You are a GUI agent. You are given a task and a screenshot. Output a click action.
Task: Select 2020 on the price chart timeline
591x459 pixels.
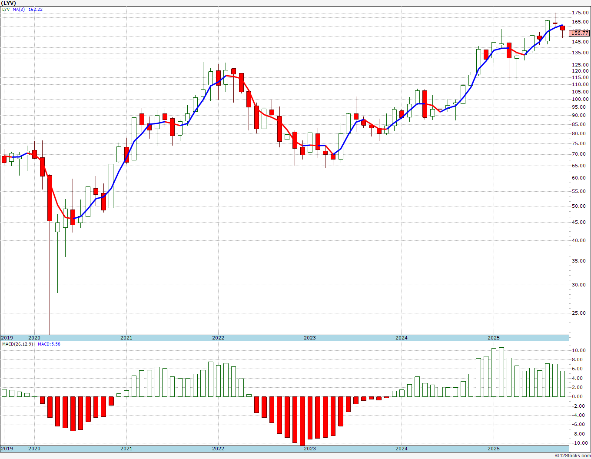tap(34, 338)
